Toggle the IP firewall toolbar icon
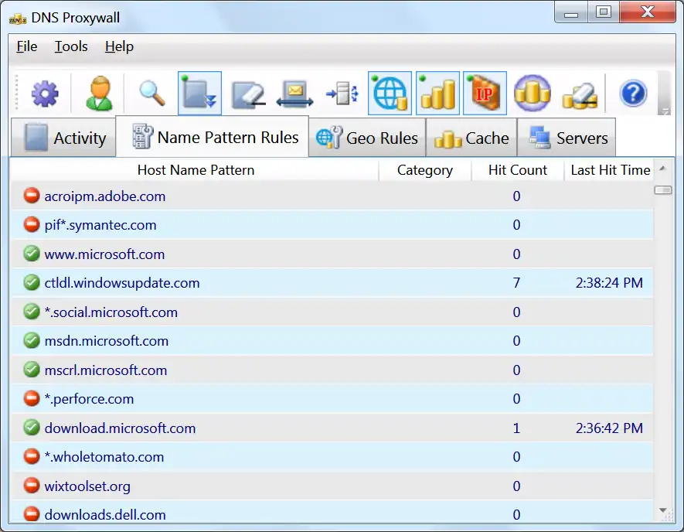 (x=485, y=94)
